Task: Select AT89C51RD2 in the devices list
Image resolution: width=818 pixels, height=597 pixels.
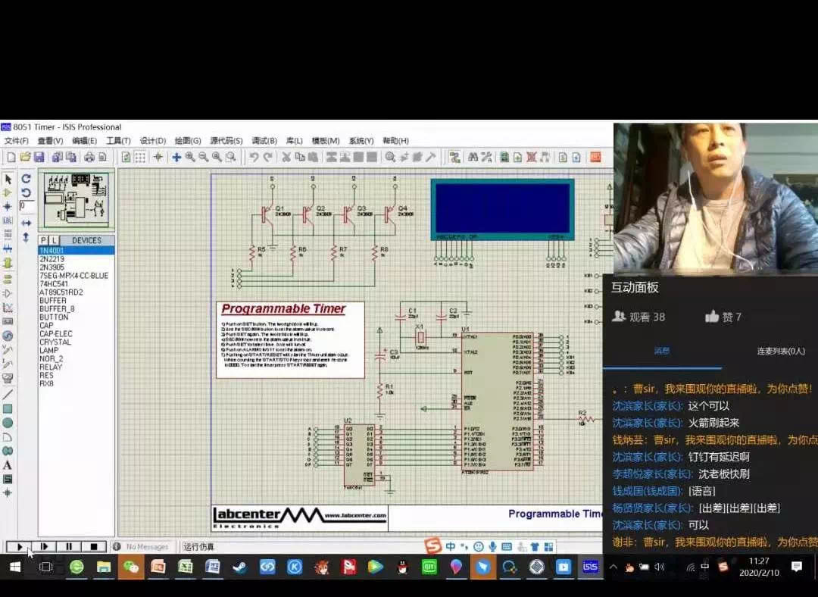Action: [61, 292]
